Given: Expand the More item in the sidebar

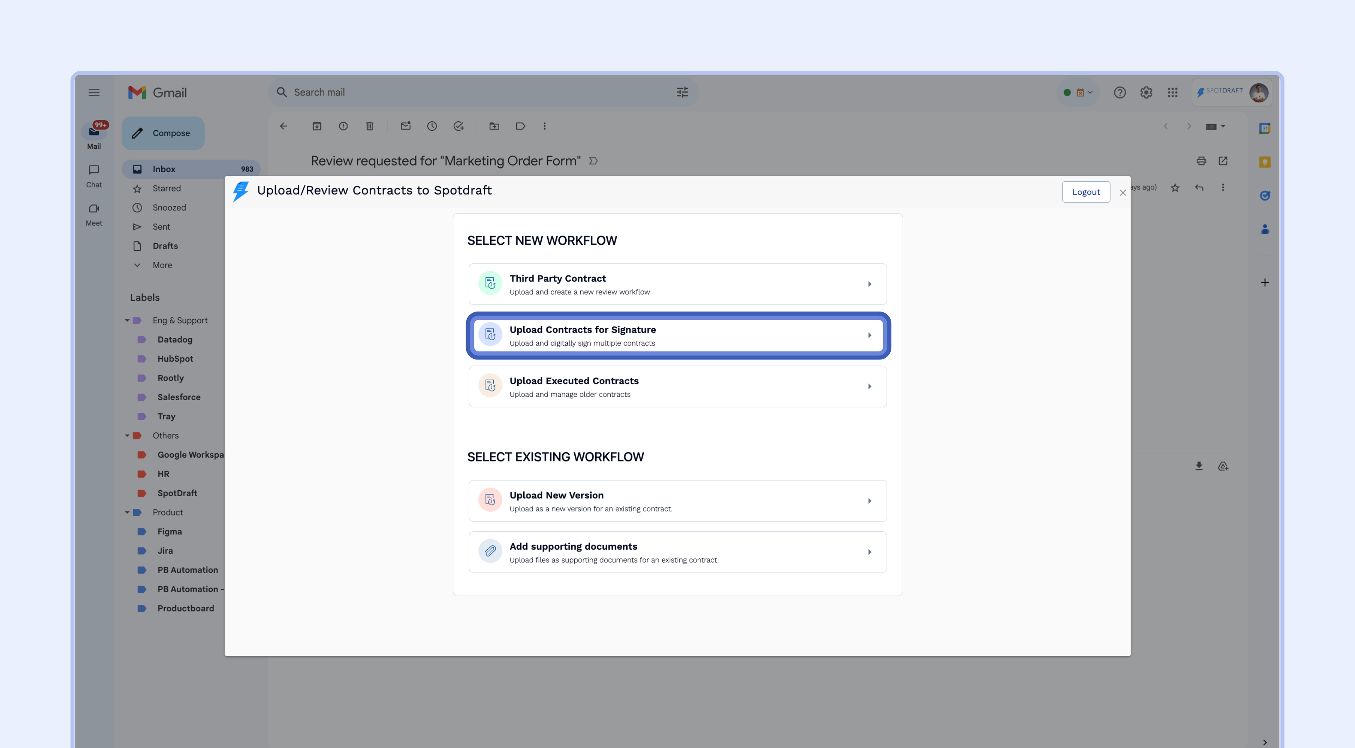Looking at the screenshot, I should click(x=162, y=265).
